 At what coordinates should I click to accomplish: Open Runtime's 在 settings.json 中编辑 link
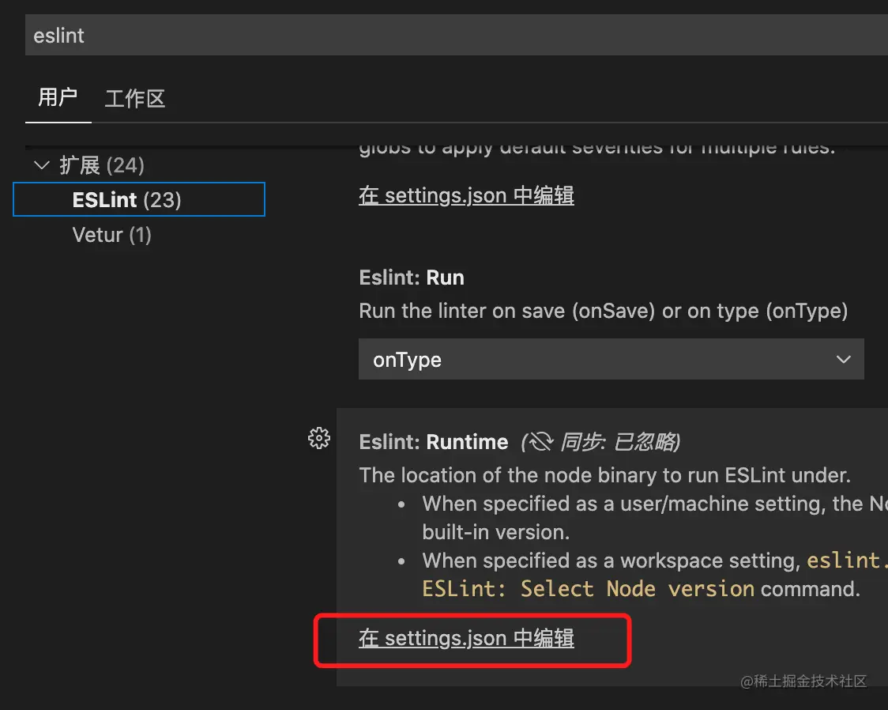(x=466, y=638)
